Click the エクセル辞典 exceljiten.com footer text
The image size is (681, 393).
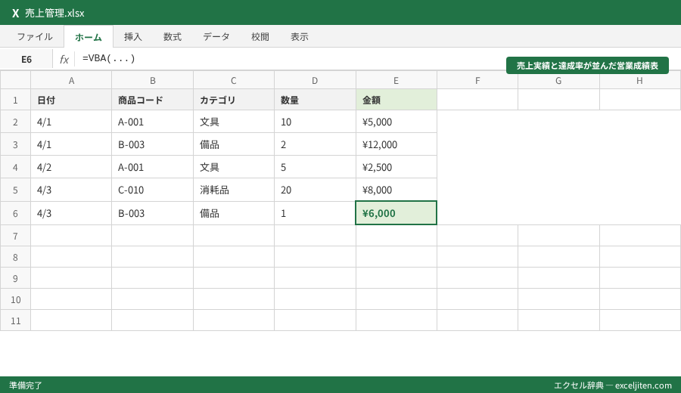click(x=613, y=385)
